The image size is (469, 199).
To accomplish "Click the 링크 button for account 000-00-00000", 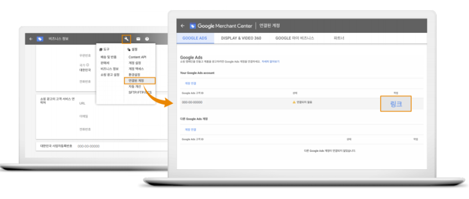I will pyautogui.click(x=396, y=104).
